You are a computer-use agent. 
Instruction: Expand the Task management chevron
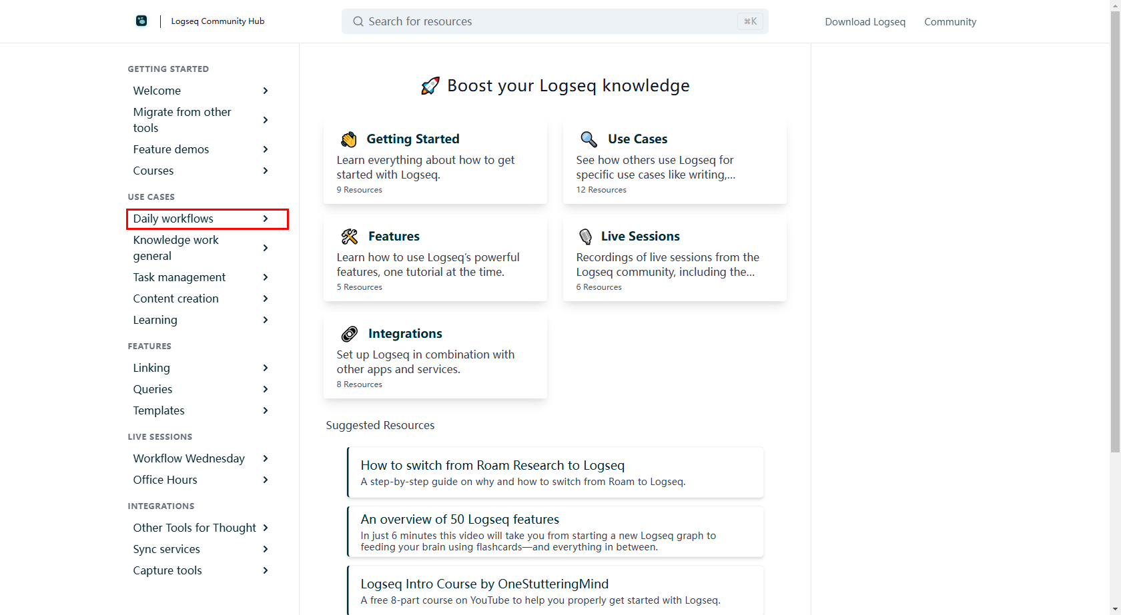(x=266, y=277)
